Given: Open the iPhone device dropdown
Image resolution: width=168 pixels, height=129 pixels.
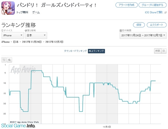Looking at the screenshot, I should click(x=13, y=35).
